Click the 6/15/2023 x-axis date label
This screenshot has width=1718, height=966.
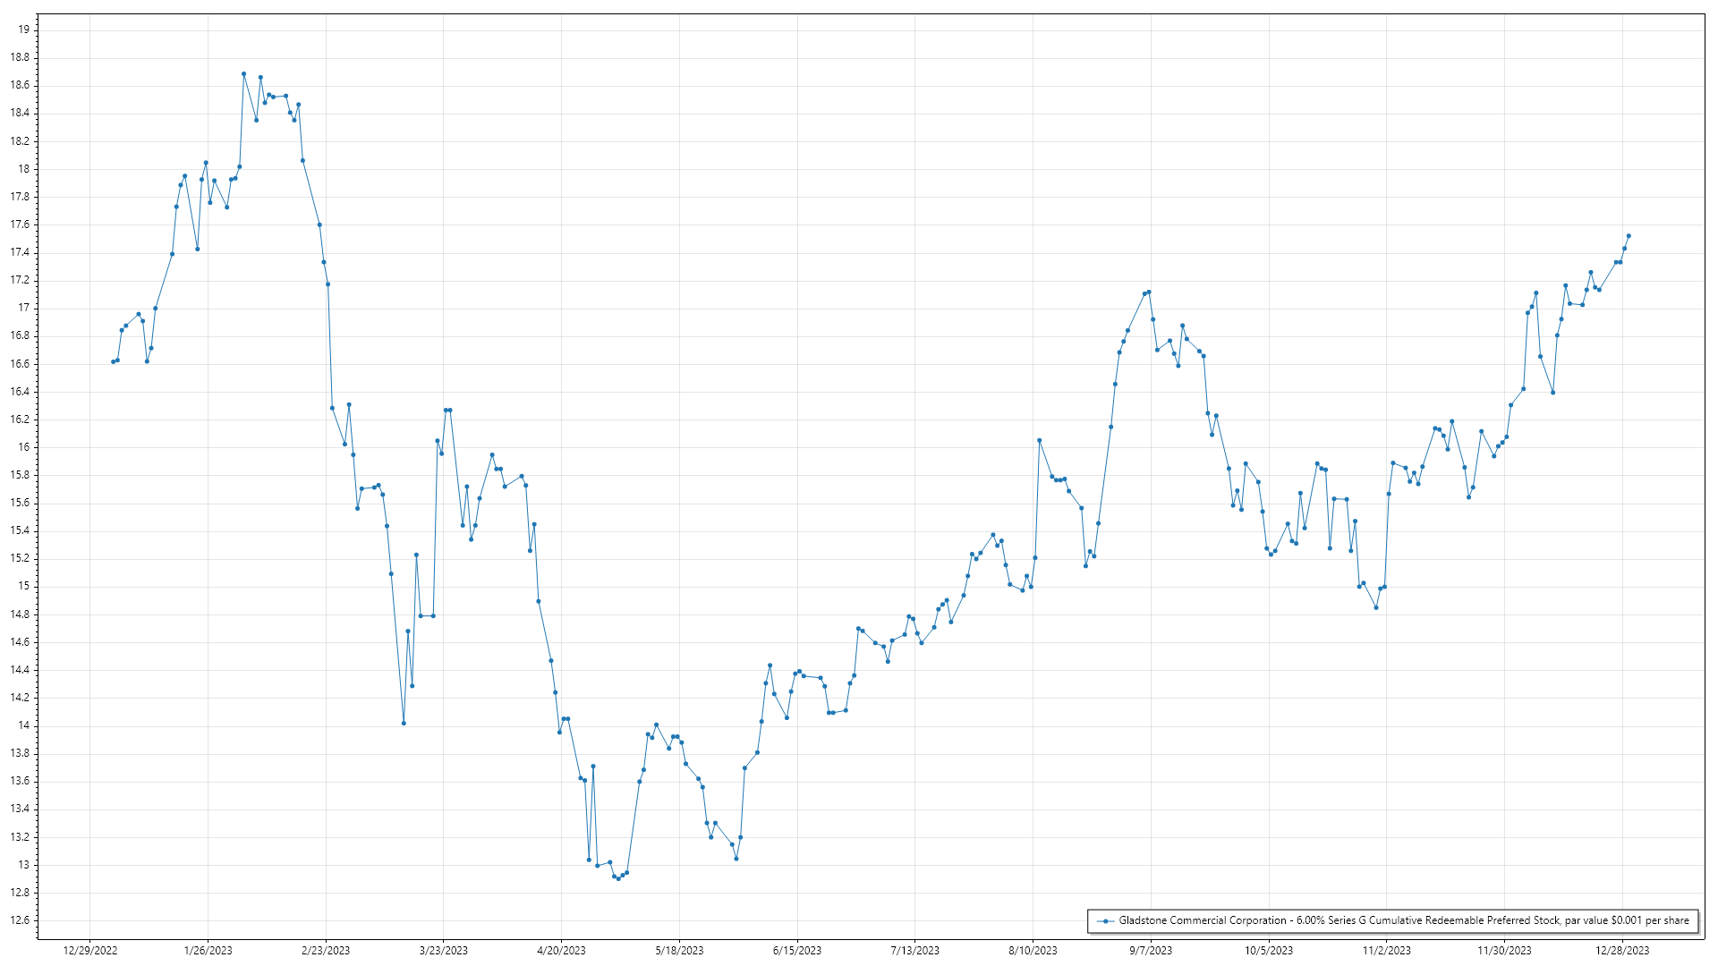point(796,951)
